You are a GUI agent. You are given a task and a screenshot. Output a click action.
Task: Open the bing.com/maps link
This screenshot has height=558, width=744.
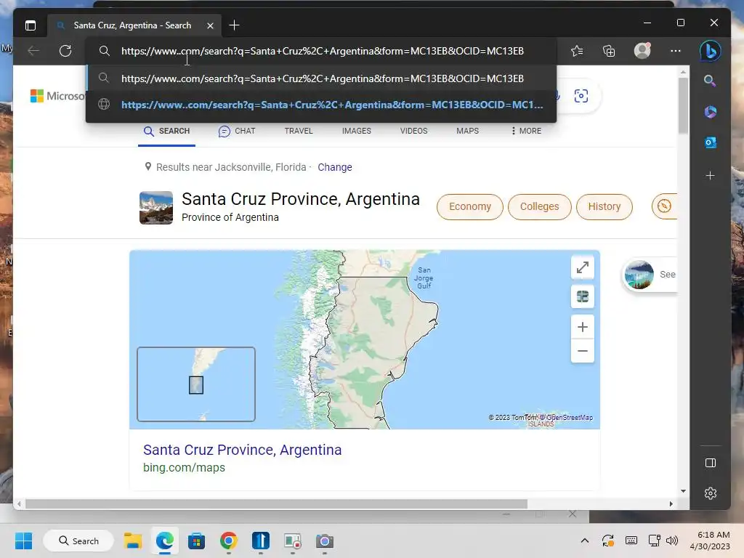point(184,468)
